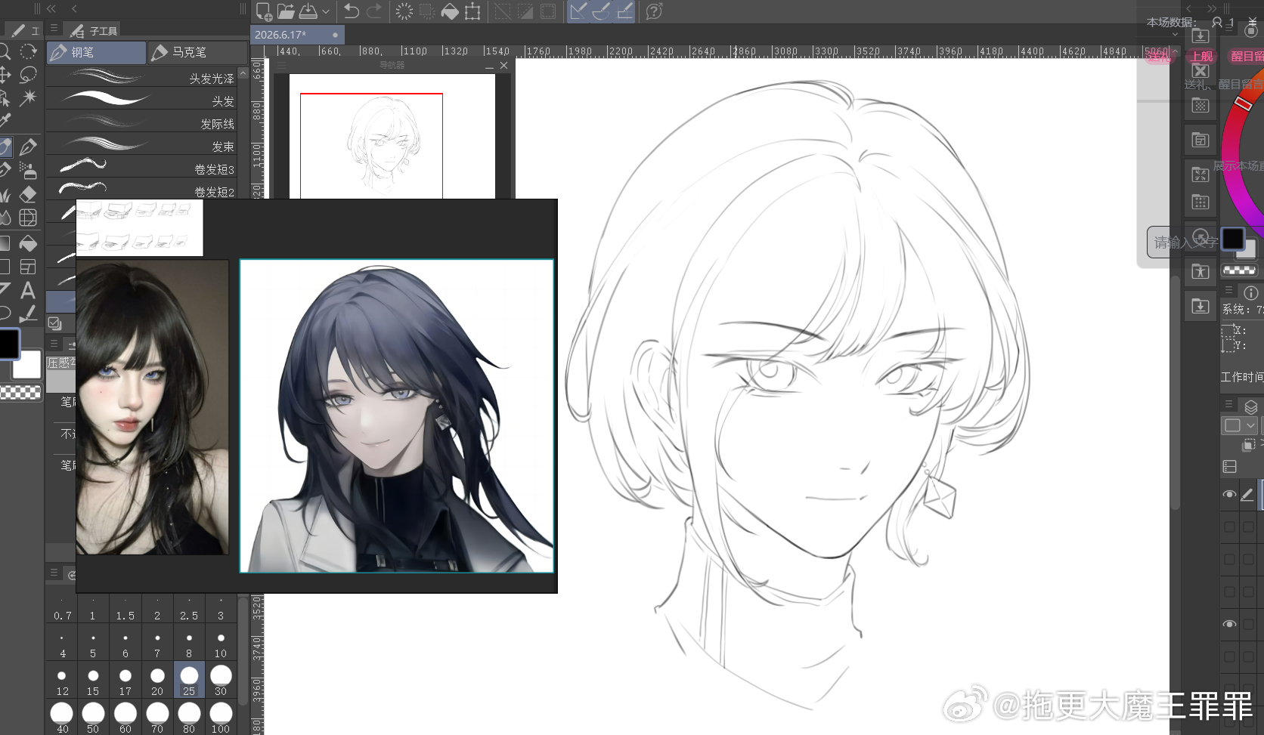Toggle snap to grid
The image size is (1264, 735).
click(624, 11)
